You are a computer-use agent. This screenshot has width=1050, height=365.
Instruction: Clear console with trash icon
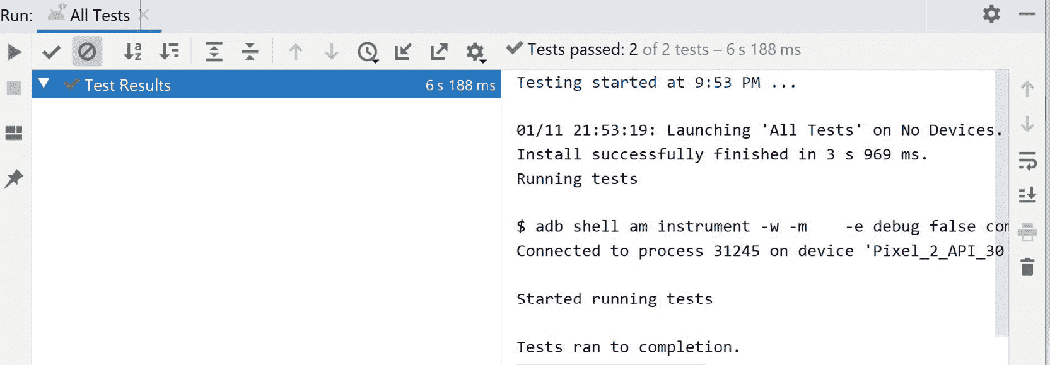[1027, 267]
